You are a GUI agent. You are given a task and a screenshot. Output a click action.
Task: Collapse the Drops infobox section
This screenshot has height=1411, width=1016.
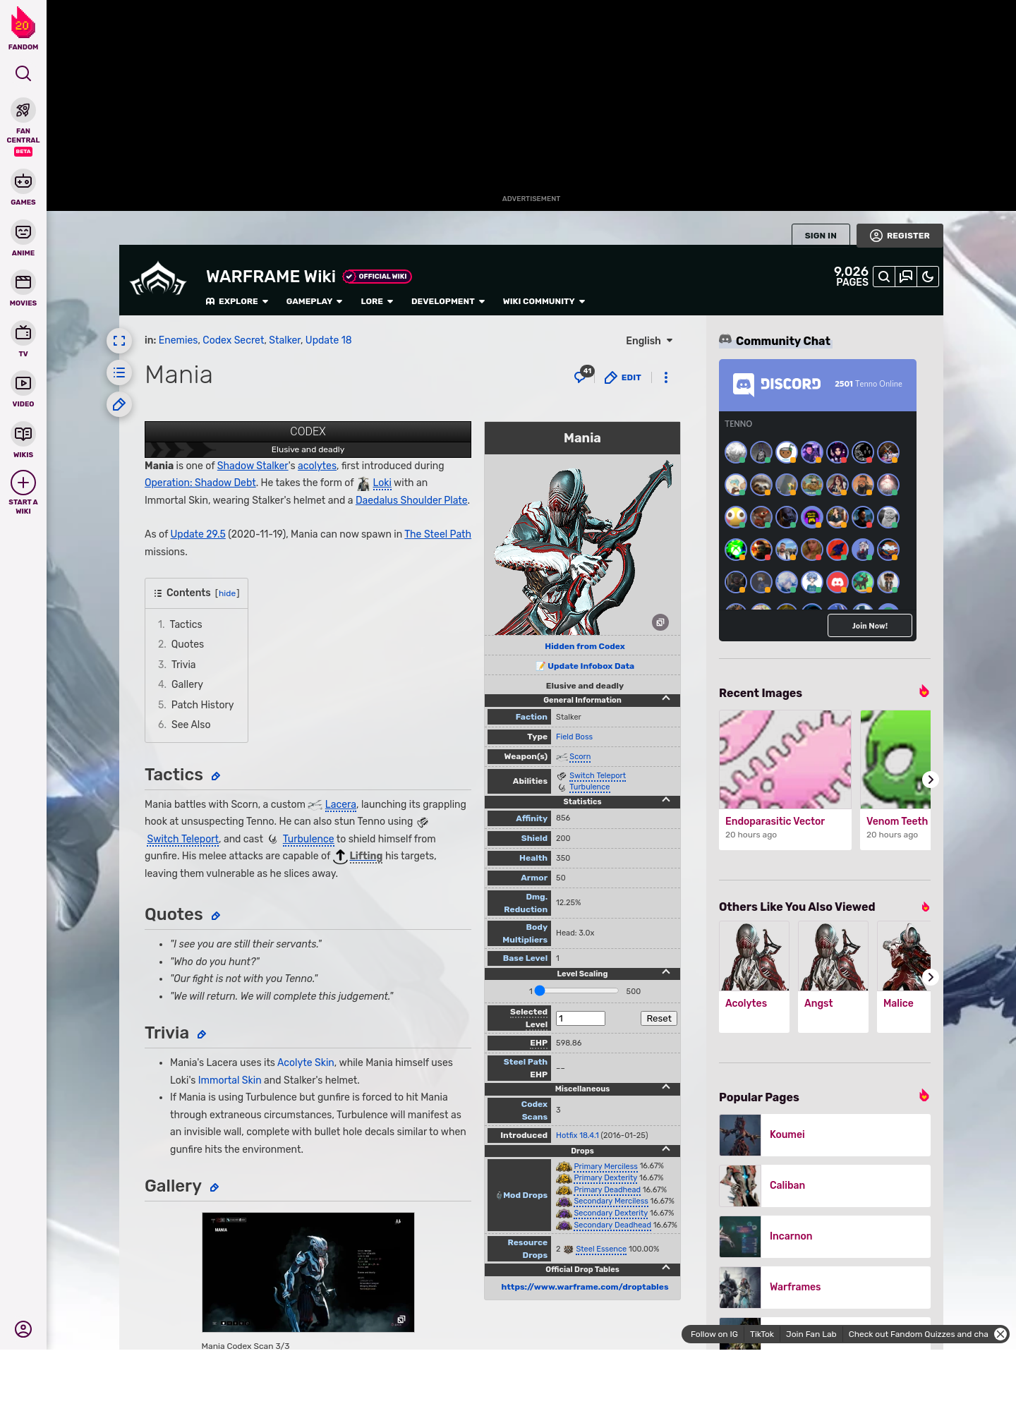666,1149
